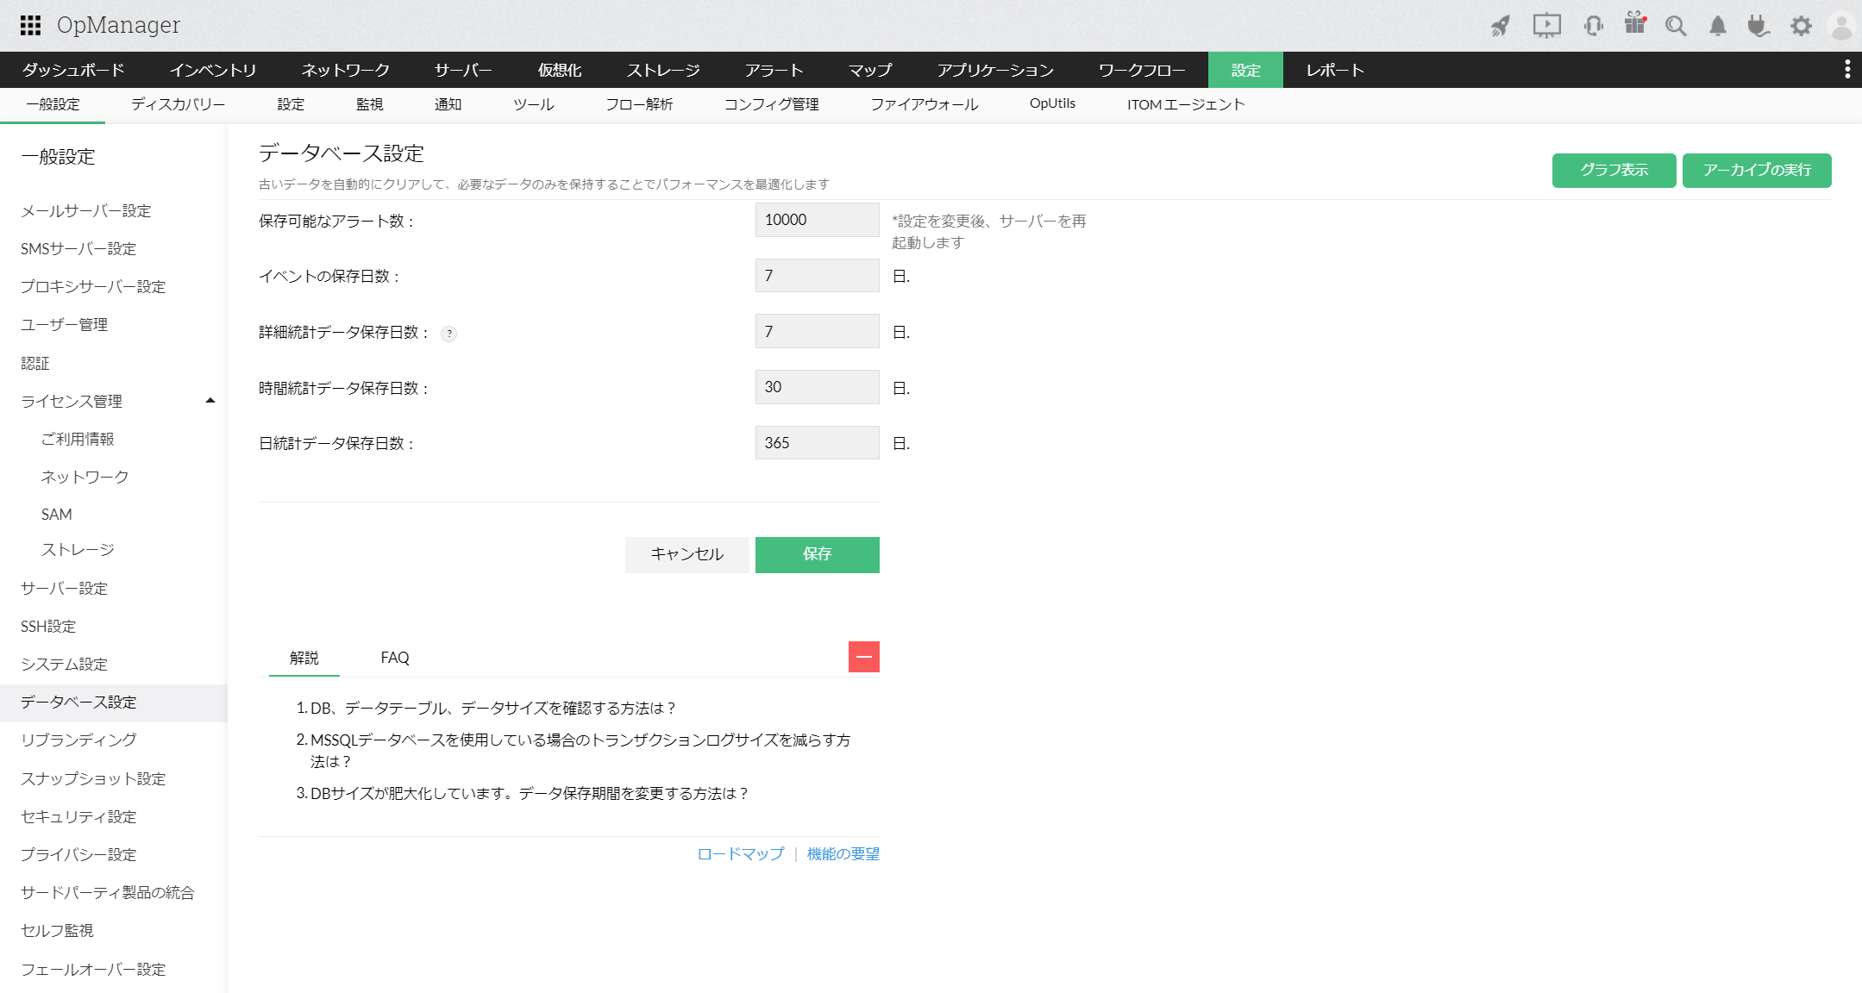Open the ロードマップ link
1862x993 pixels.
click(x=741, y=853)
